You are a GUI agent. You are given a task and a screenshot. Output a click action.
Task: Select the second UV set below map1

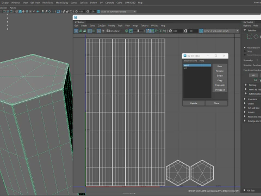(197, 68)
